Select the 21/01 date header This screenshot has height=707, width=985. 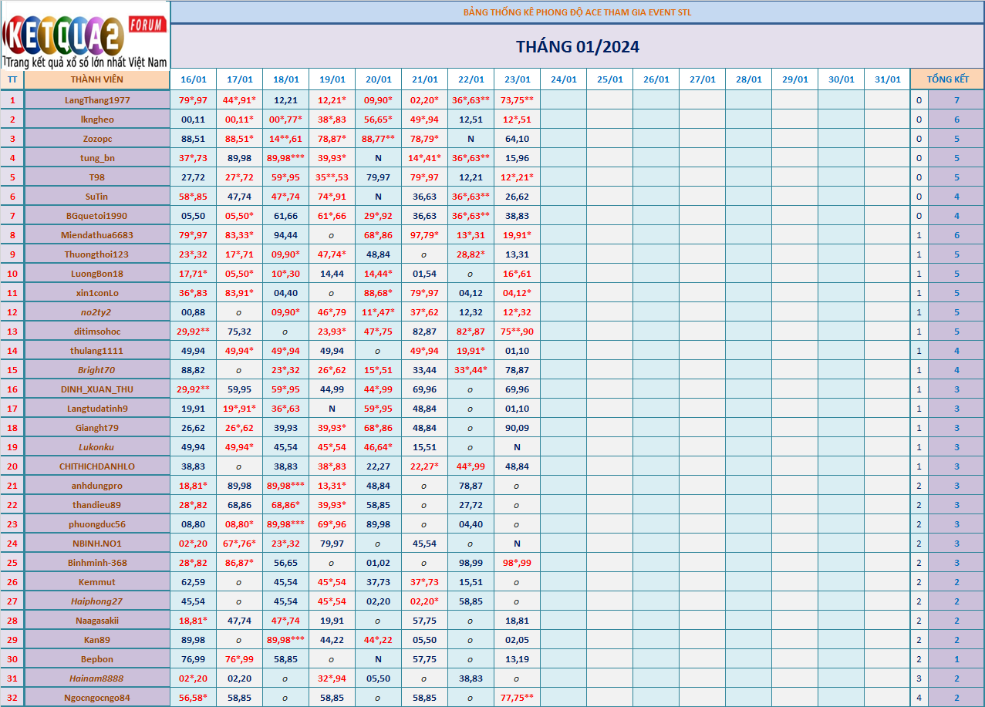(x=424, y=79)
